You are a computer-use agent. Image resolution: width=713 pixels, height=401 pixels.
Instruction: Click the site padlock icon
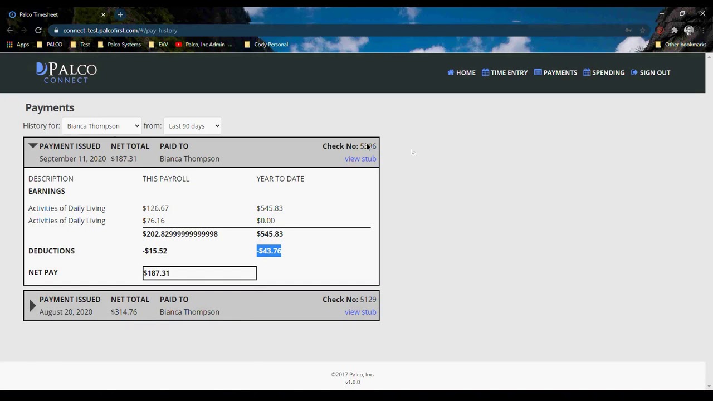pyautogui.click(x=56, y=31)
